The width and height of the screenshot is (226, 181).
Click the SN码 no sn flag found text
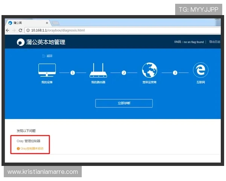(x=189, y=42)
